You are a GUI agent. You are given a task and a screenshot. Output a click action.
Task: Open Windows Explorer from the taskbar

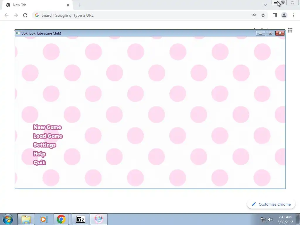click(x=26, y=219)
